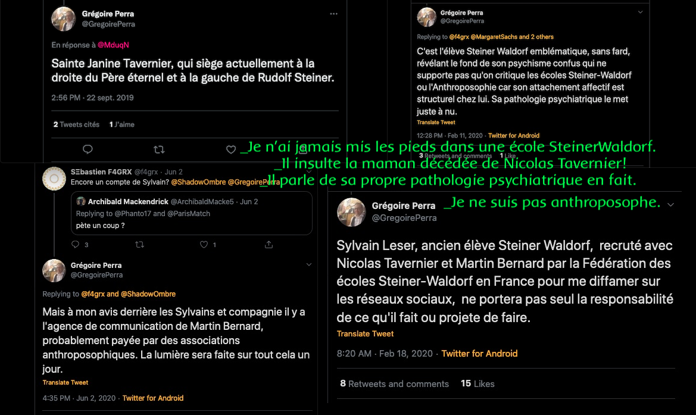Click share icon under Sébastien F4GRX tweet
The height and width of the screenshot is (415, 696).
(269, 244)
